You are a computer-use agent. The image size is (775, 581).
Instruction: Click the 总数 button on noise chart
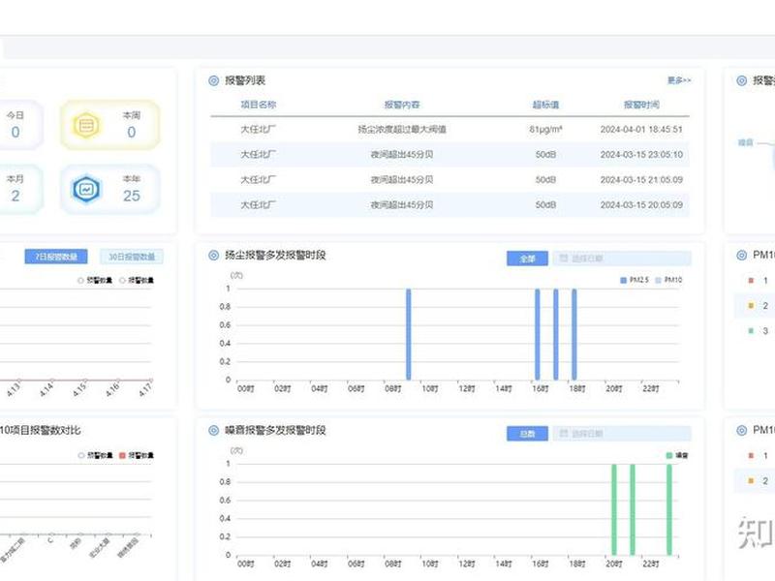[527, 434]
